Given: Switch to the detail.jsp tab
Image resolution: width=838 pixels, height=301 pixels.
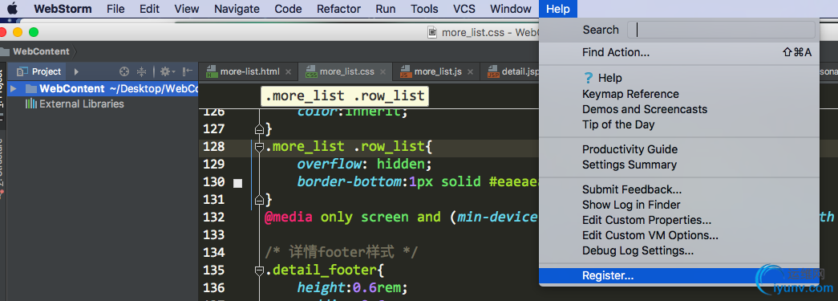Looking at the screenshot, I should point(513,71).
